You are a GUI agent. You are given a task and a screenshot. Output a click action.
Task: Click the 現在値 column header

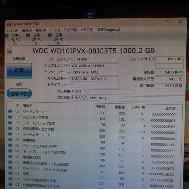[100, 107]
